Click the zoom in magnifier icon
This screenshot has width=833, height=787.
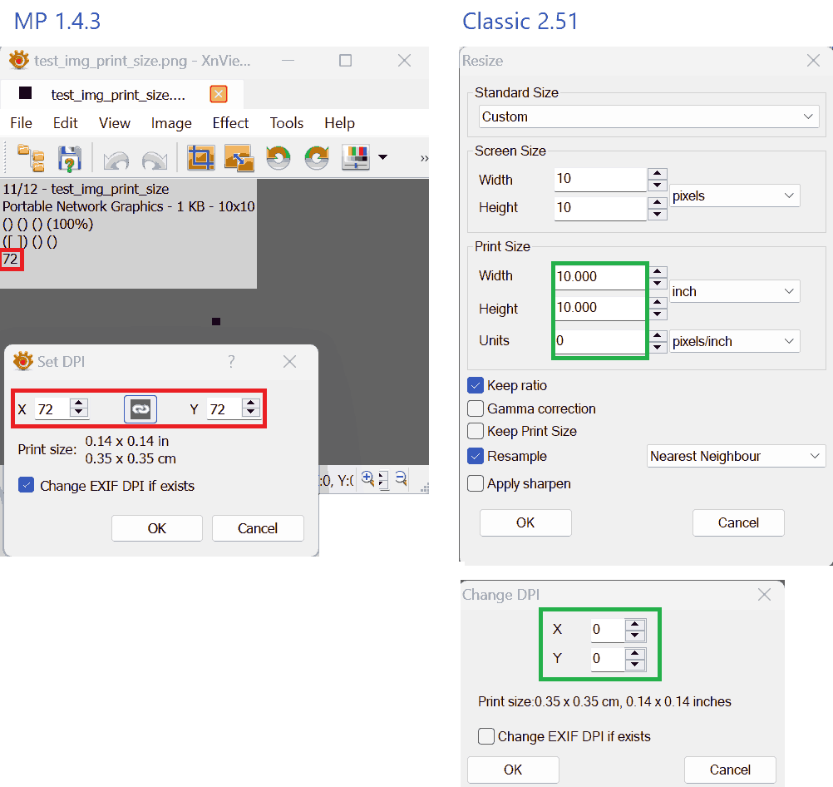point(367,478)
